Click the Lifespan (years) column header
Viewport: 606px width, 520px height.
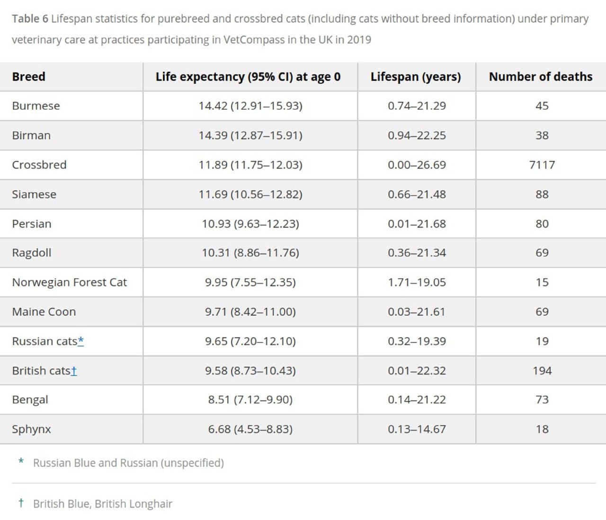pos(416,77)
